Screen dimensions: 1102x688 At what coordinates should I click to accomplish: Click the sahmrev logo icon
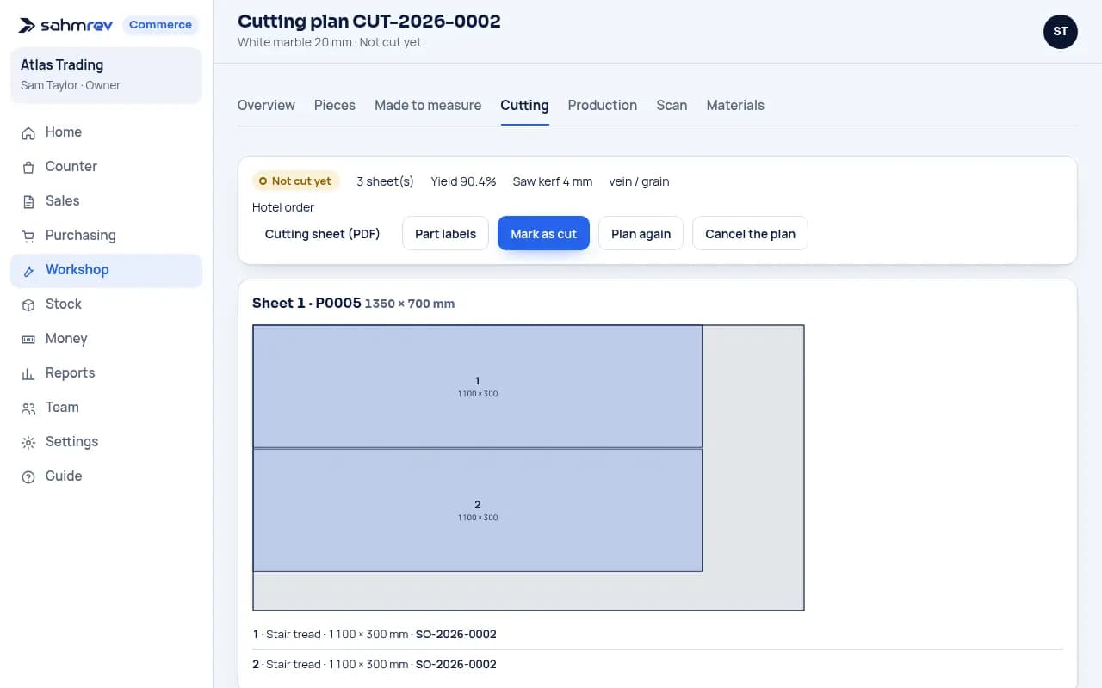[x=28, y=25]
